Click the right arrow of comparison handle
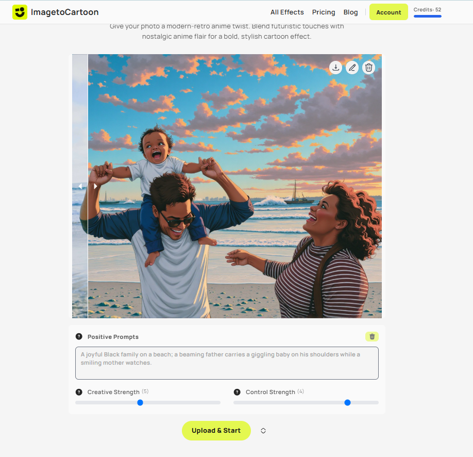 (95, 186)
